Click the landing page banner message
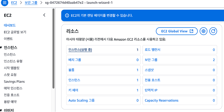Viewport: 224px width, 112px height. point(102,16)
